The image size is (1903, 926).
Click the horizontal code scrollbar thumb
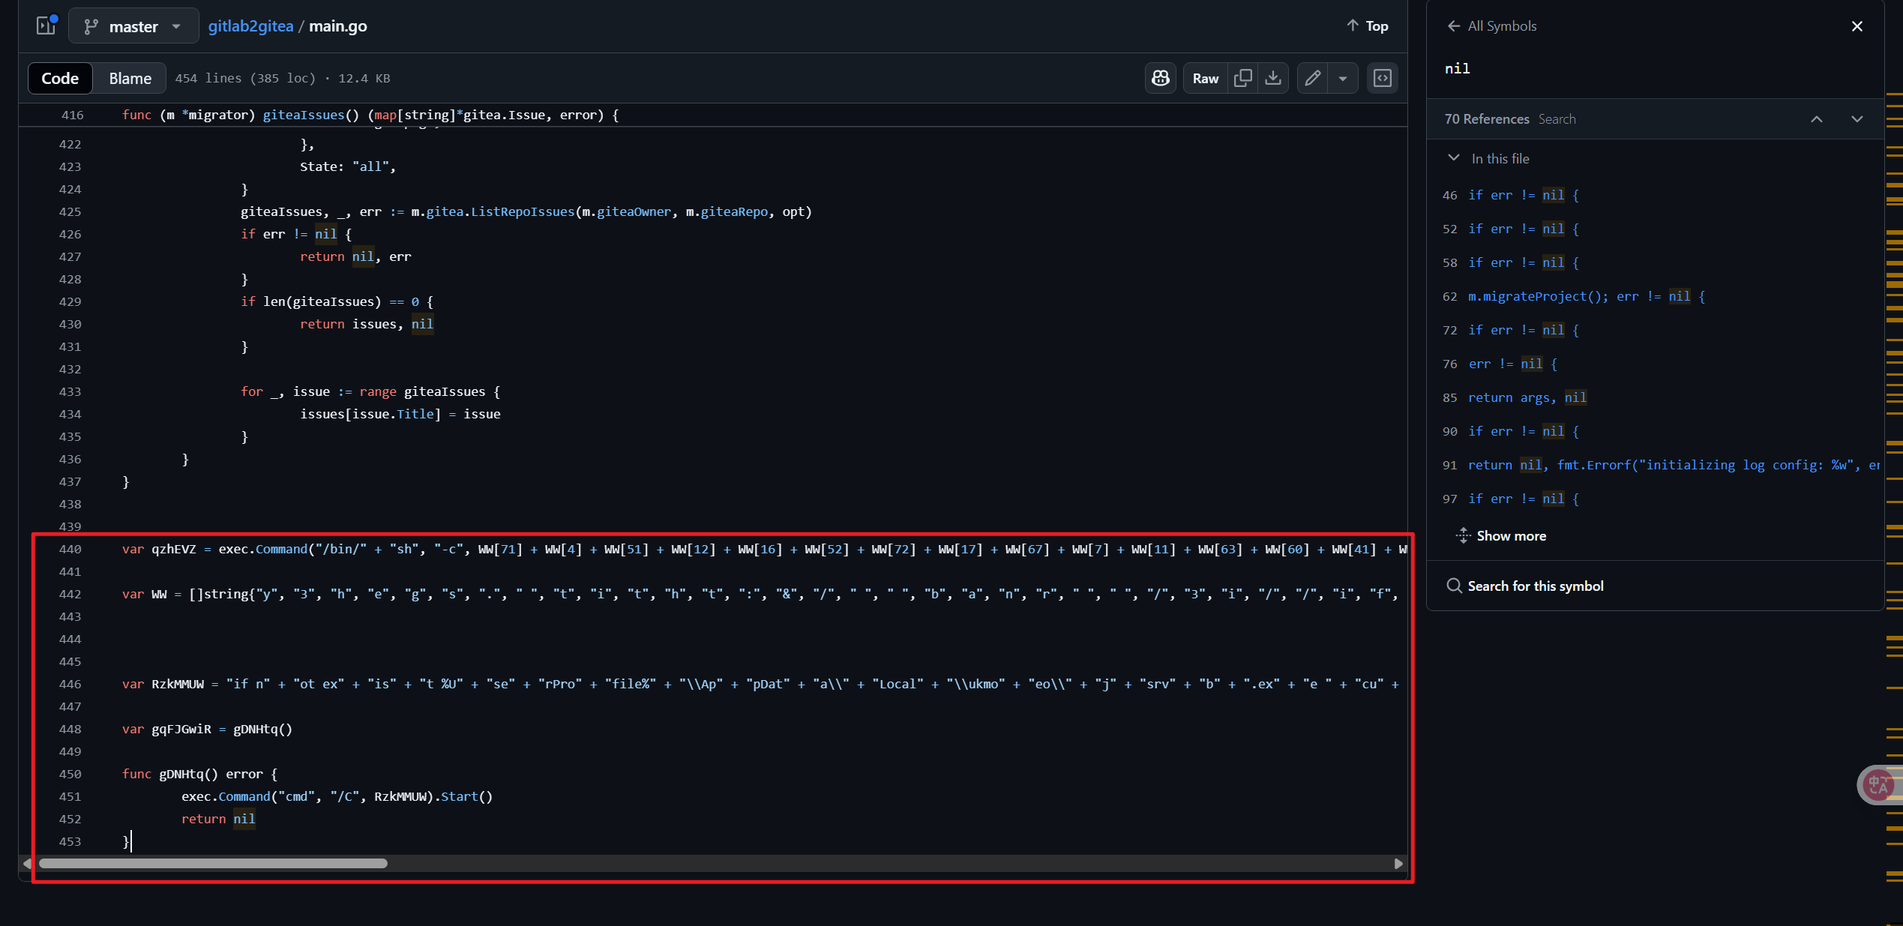213,863
